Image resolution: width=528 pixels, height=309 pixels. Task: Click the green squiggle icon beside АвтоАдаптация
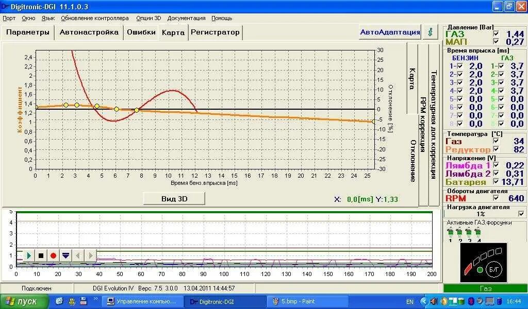tap(431, 32)
